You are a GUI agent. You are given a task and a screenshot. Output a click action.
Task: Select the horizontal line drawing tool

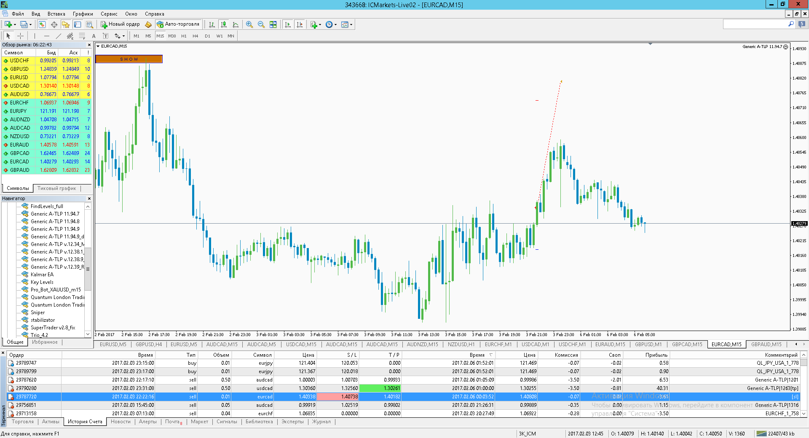pyautogui.click(x=46, y=36)
